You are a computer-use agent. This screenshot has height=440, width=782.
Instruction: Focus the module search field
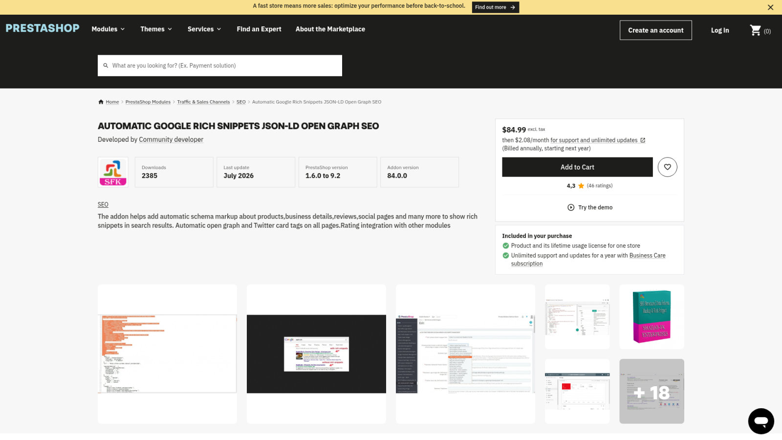pos(220,66)
